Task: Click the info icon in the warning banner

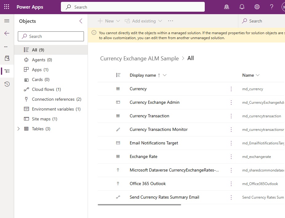Action: click(94, 33)
